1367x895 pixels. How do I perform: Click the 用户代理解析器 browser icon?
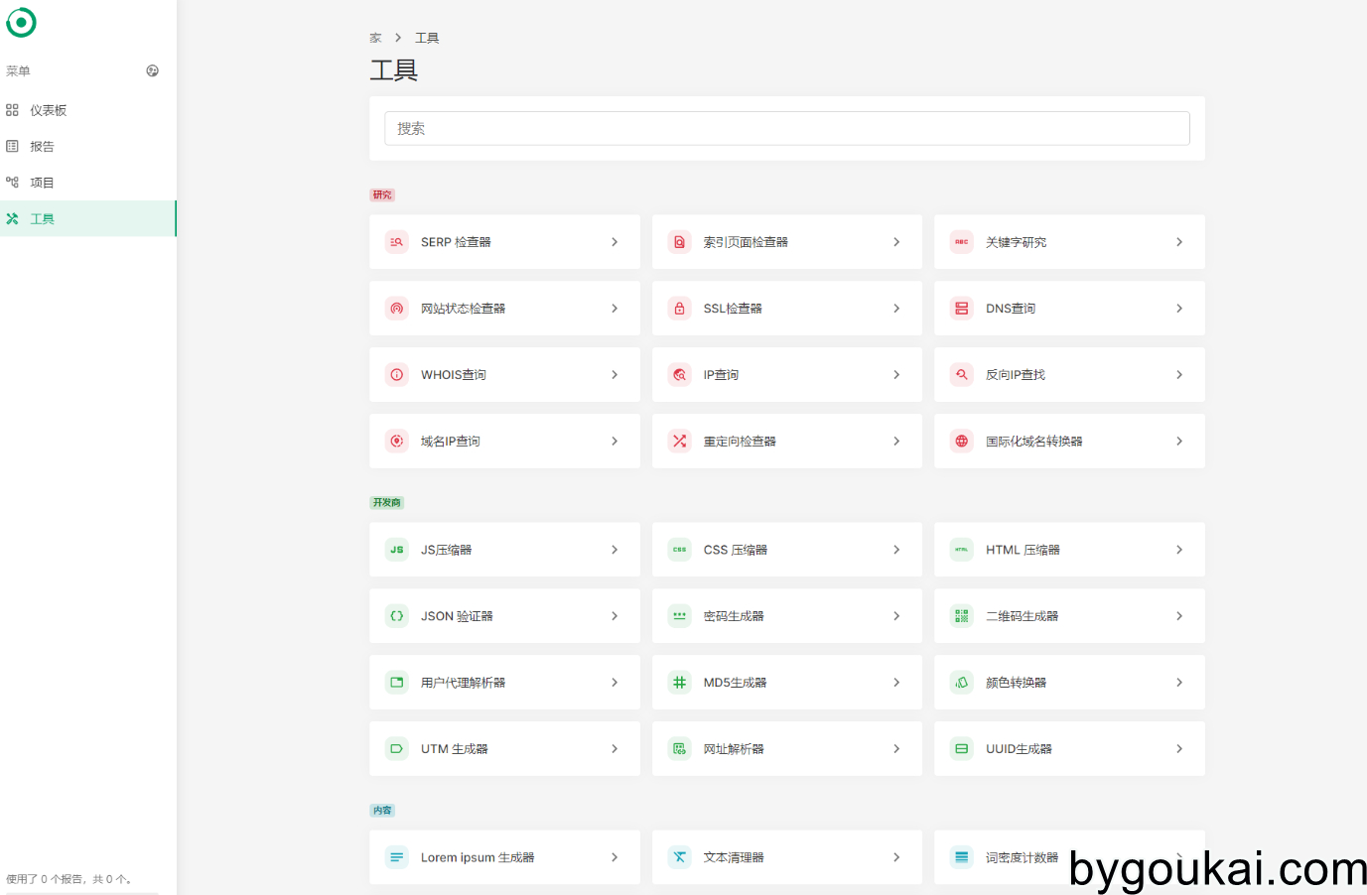397,683
